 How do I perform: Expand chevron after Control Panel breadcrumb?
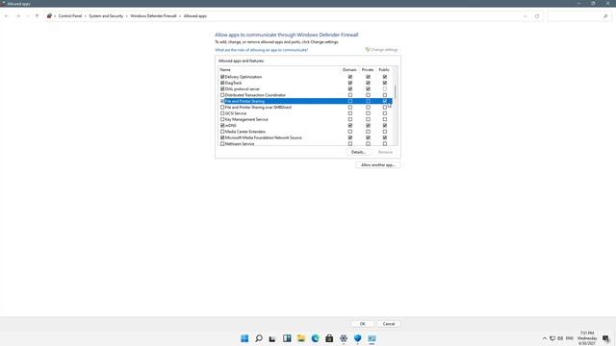pos(86,16)
